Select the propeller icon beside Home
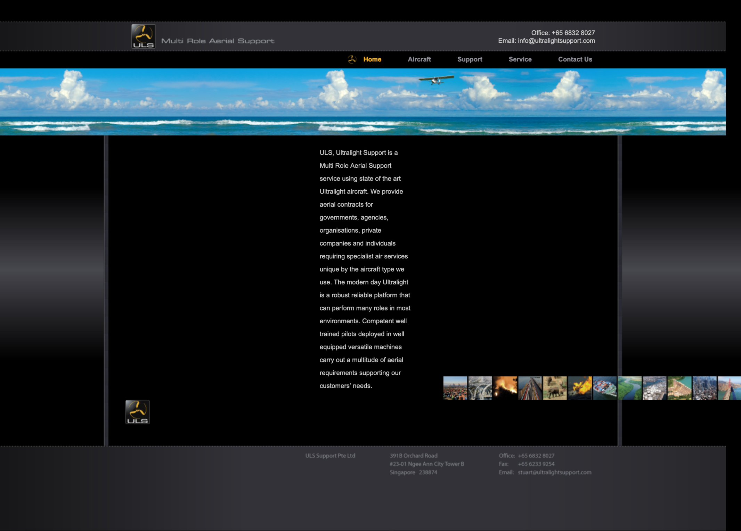741x531 pixels. coord(352,59)
